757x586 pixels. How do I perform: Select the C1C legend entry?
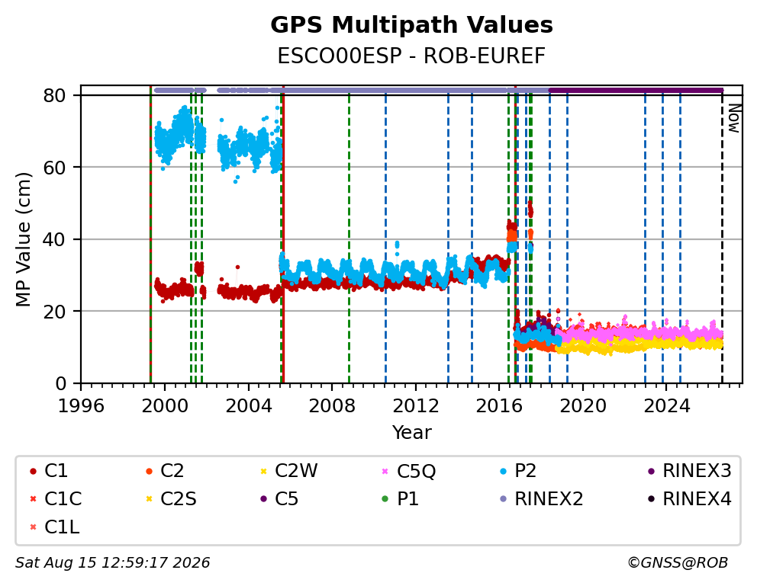56,499
